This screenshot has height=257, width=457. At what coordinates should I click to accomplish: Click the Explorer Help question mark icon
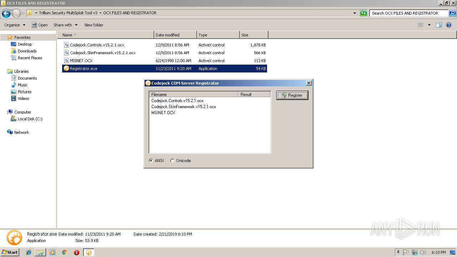(x=449, y=25)
